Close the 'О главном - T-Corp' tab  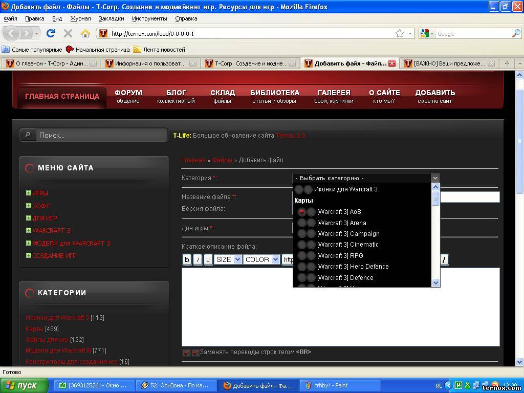coord(93,63)
